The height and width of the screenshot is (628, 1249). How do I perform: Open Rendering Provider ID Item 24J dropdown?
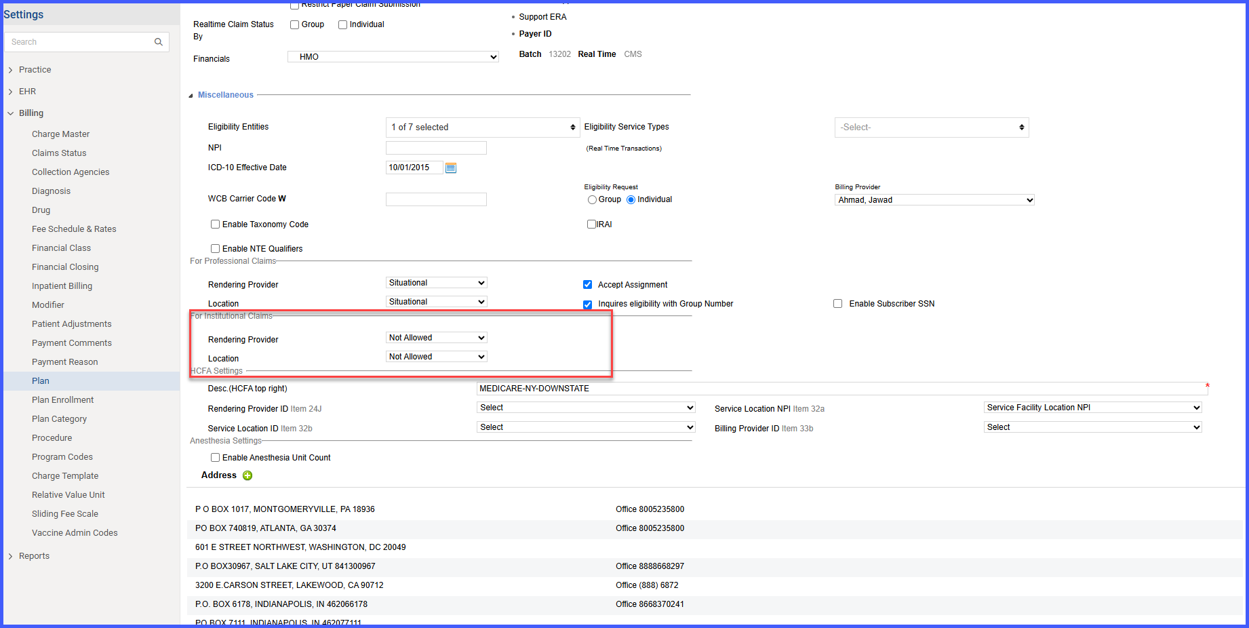point(587,408)
